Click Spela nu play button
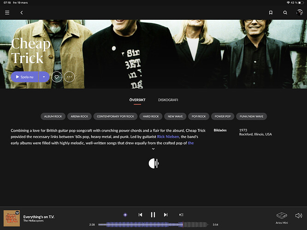The height and width of the screenshot is (230, 307). click(x=25, y=77)
